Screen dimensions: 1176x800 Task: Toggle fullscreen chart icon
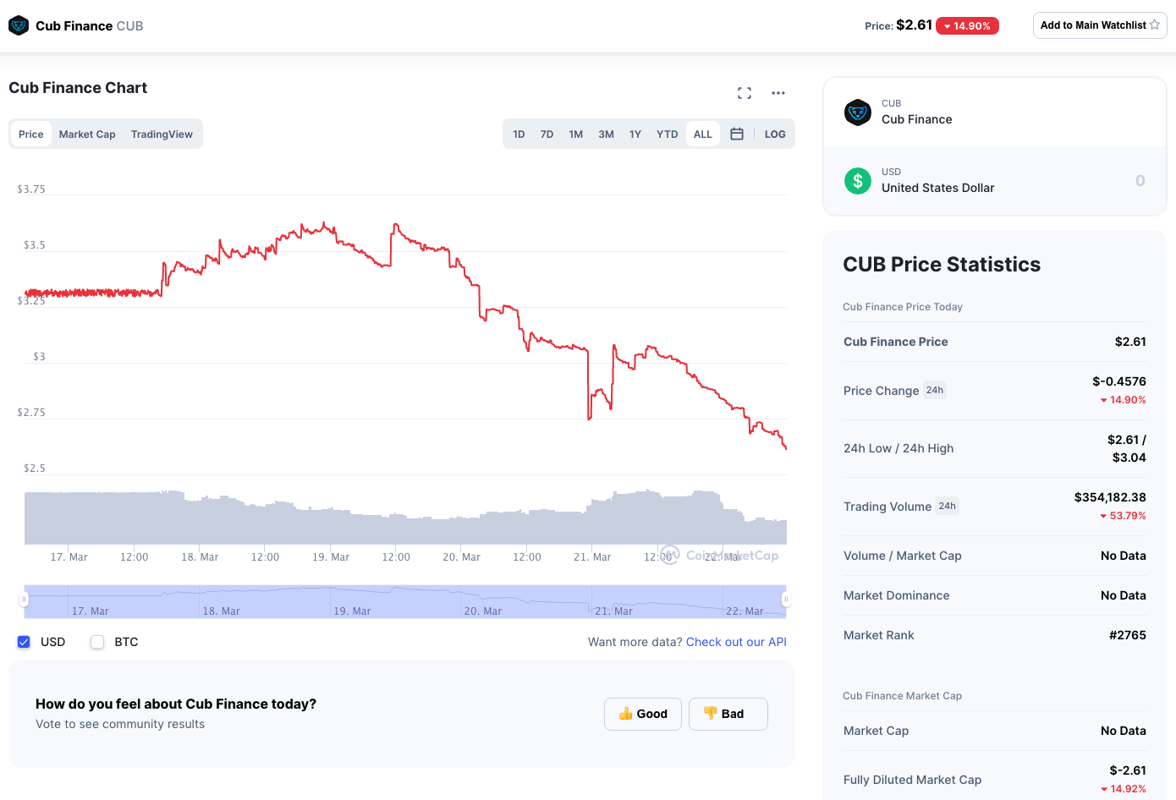(745, 93)
